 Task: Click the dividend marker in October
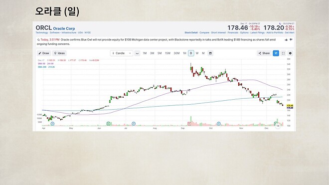point(218,124)
